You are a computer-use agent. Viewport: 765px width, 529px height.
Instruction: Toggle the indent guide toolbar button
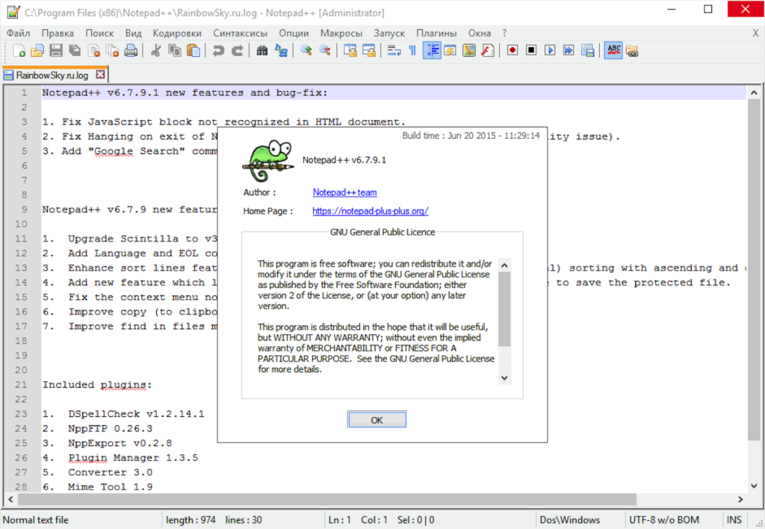pos(432,51)
